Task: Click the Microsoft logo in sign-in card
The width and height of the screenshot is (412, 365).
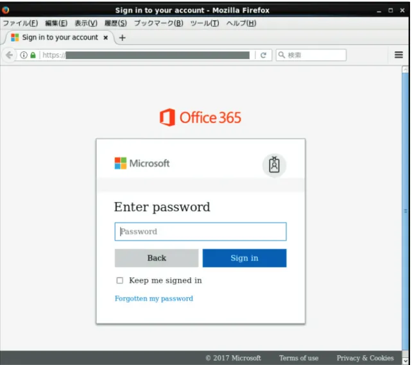Action: pos(142,164)
